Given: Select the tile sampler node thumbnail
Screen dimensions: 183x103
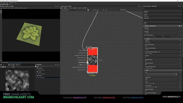Looking at the screenshot, I should (92, 60).
